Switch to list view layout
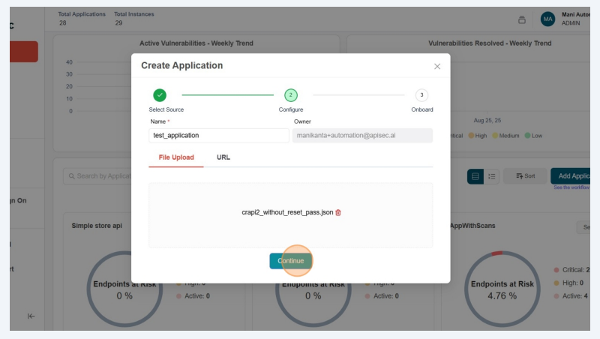Screen dimensions: 600x339 point(492,176)
